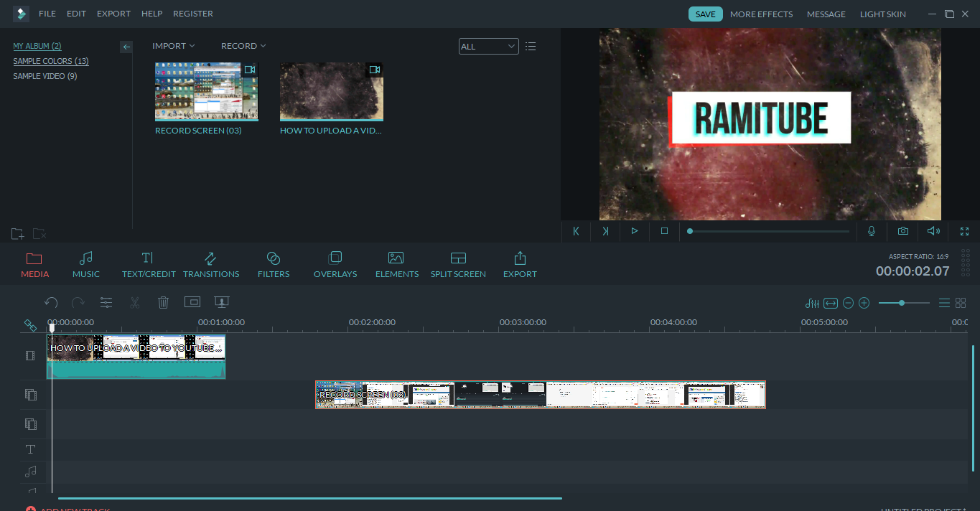
Task: Open the Audio Mixer icon
Action: pos(813,303)
